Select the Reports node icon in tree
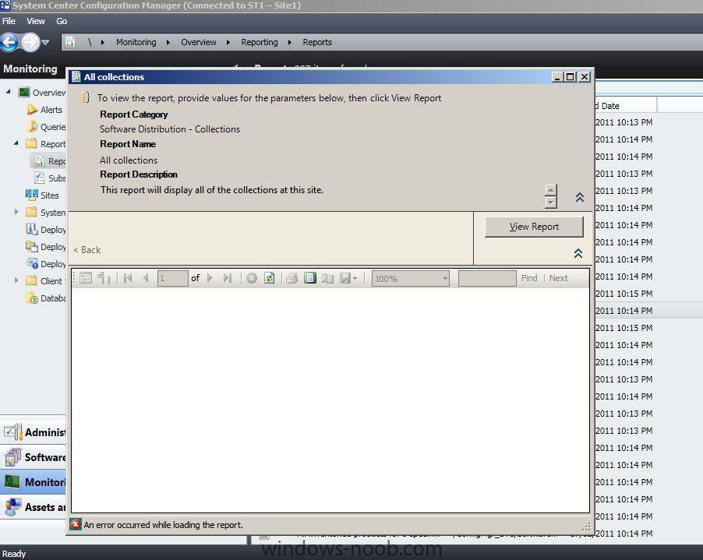Screen dimensions: 703x560 [x=40, y=160]
